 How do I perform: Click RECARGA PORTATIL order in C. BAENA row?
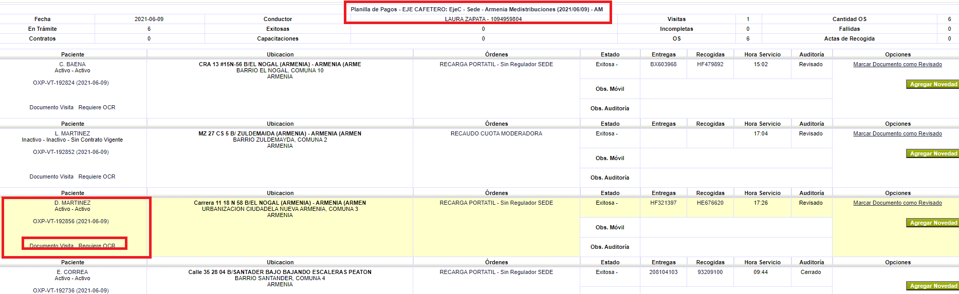[496, 65]
